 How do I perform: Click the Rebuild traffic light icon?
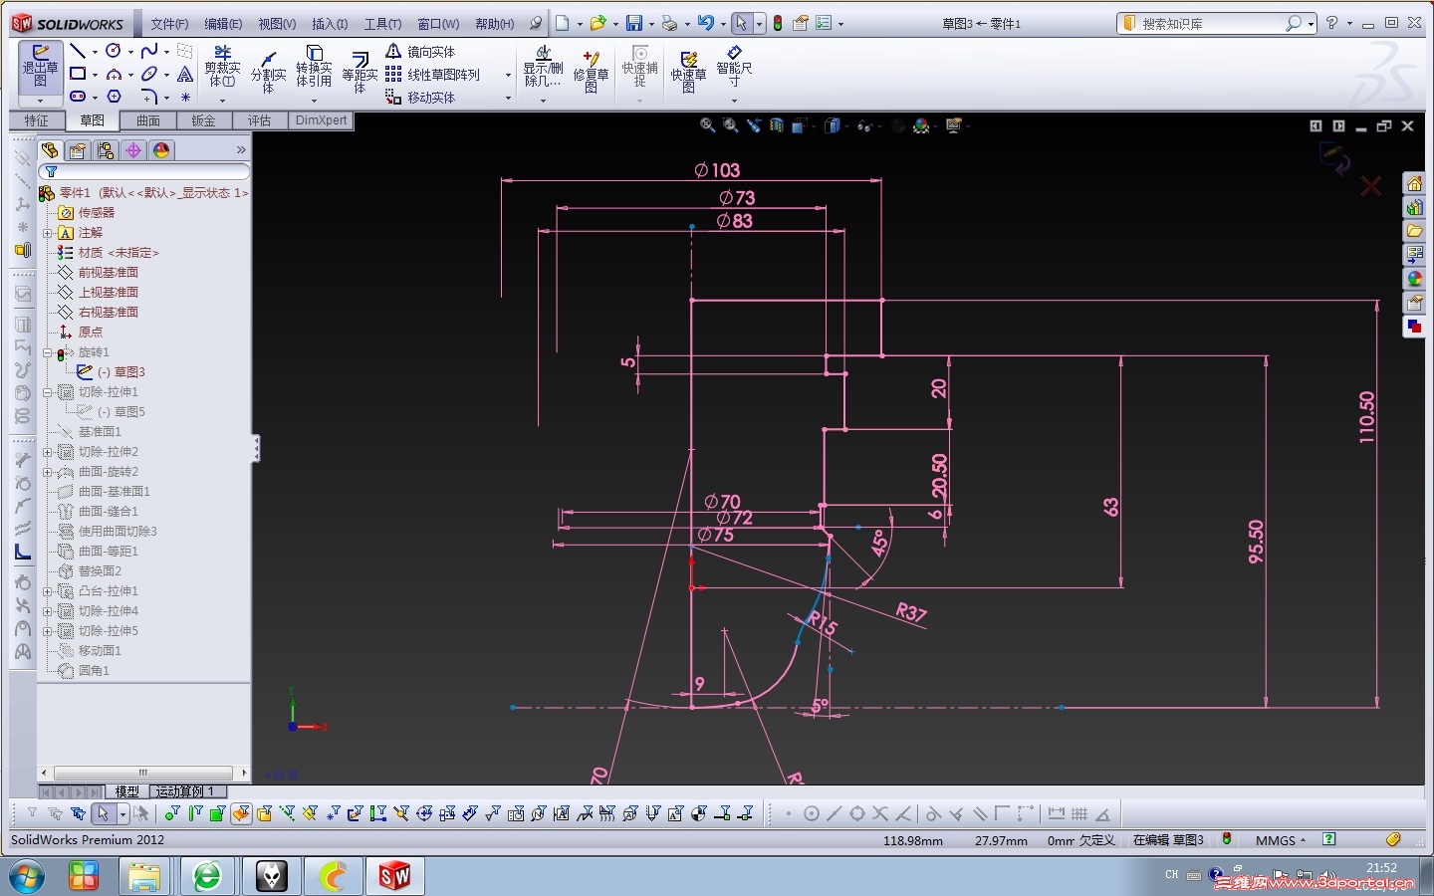pyautogui.click(x=778, y=23)
